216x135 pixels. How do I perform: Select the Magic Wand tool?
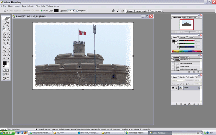(8, 26)
